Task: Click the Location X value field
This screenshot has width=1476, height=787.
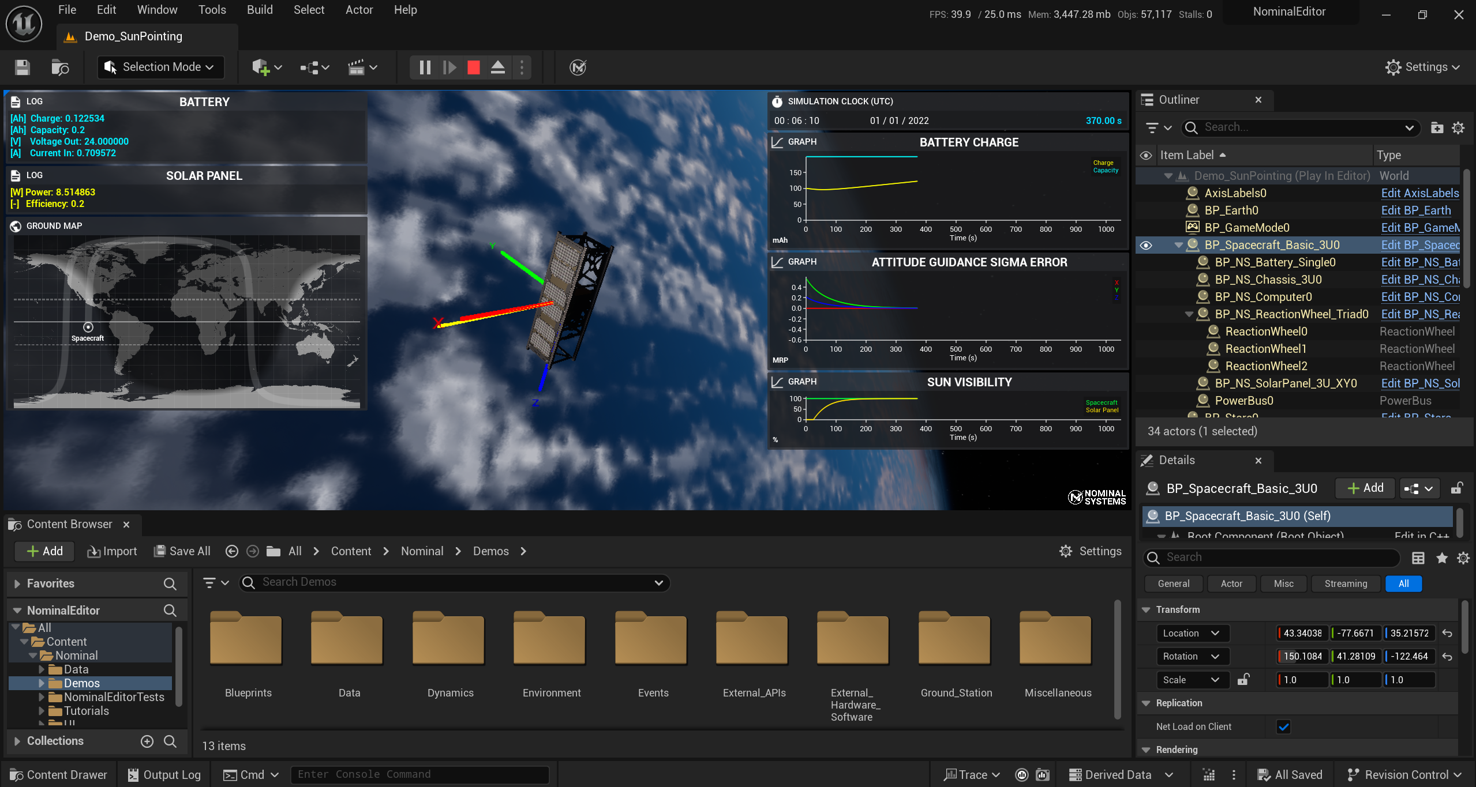Action: [1302, 633]
